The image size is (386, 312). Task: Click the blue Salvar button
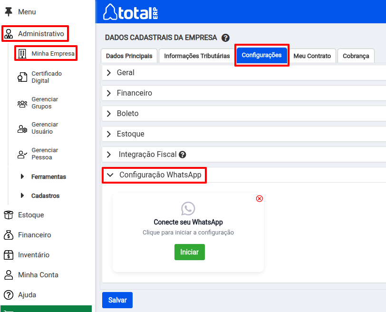[117, 300]
